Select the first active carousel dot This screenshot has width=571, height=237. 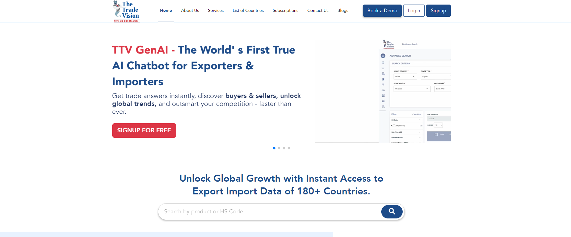274,148
